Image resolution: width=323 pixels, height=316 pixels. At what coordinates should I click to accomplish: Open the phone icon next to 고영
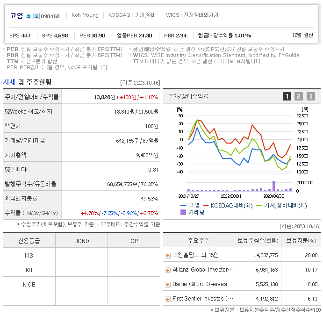point(36,16)
